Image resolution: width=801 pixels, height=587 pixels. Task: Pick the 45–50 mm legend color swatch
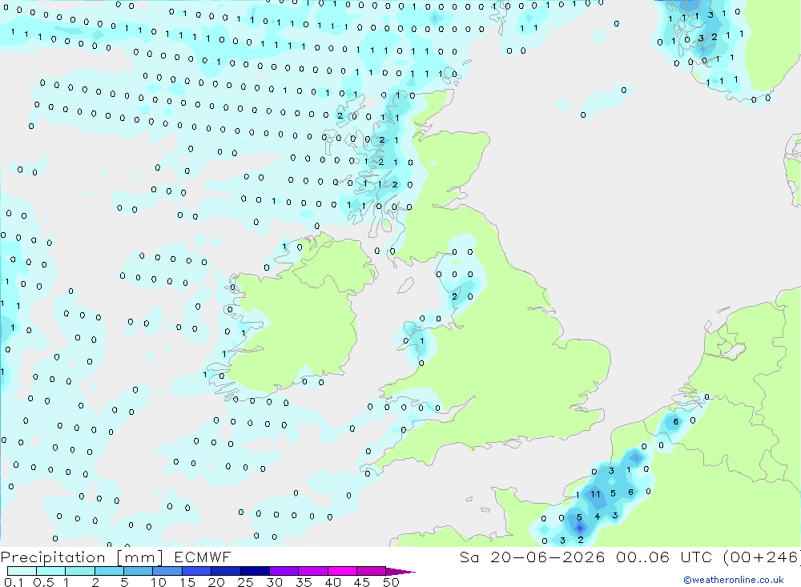pyautogui.click(x=372, y=571)
